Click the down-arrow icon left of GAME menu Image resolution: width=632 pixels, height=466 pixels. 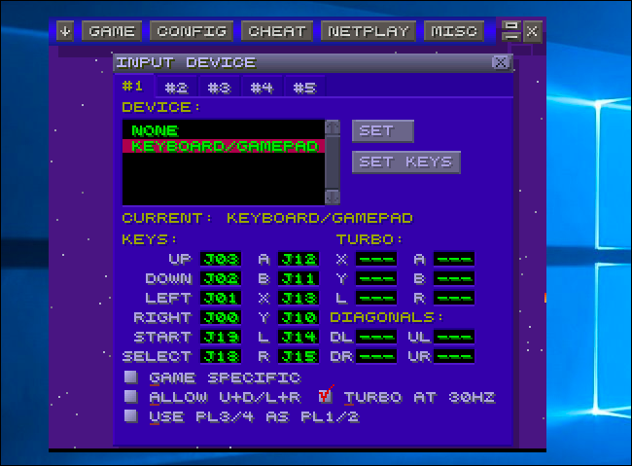click(65, 31)
